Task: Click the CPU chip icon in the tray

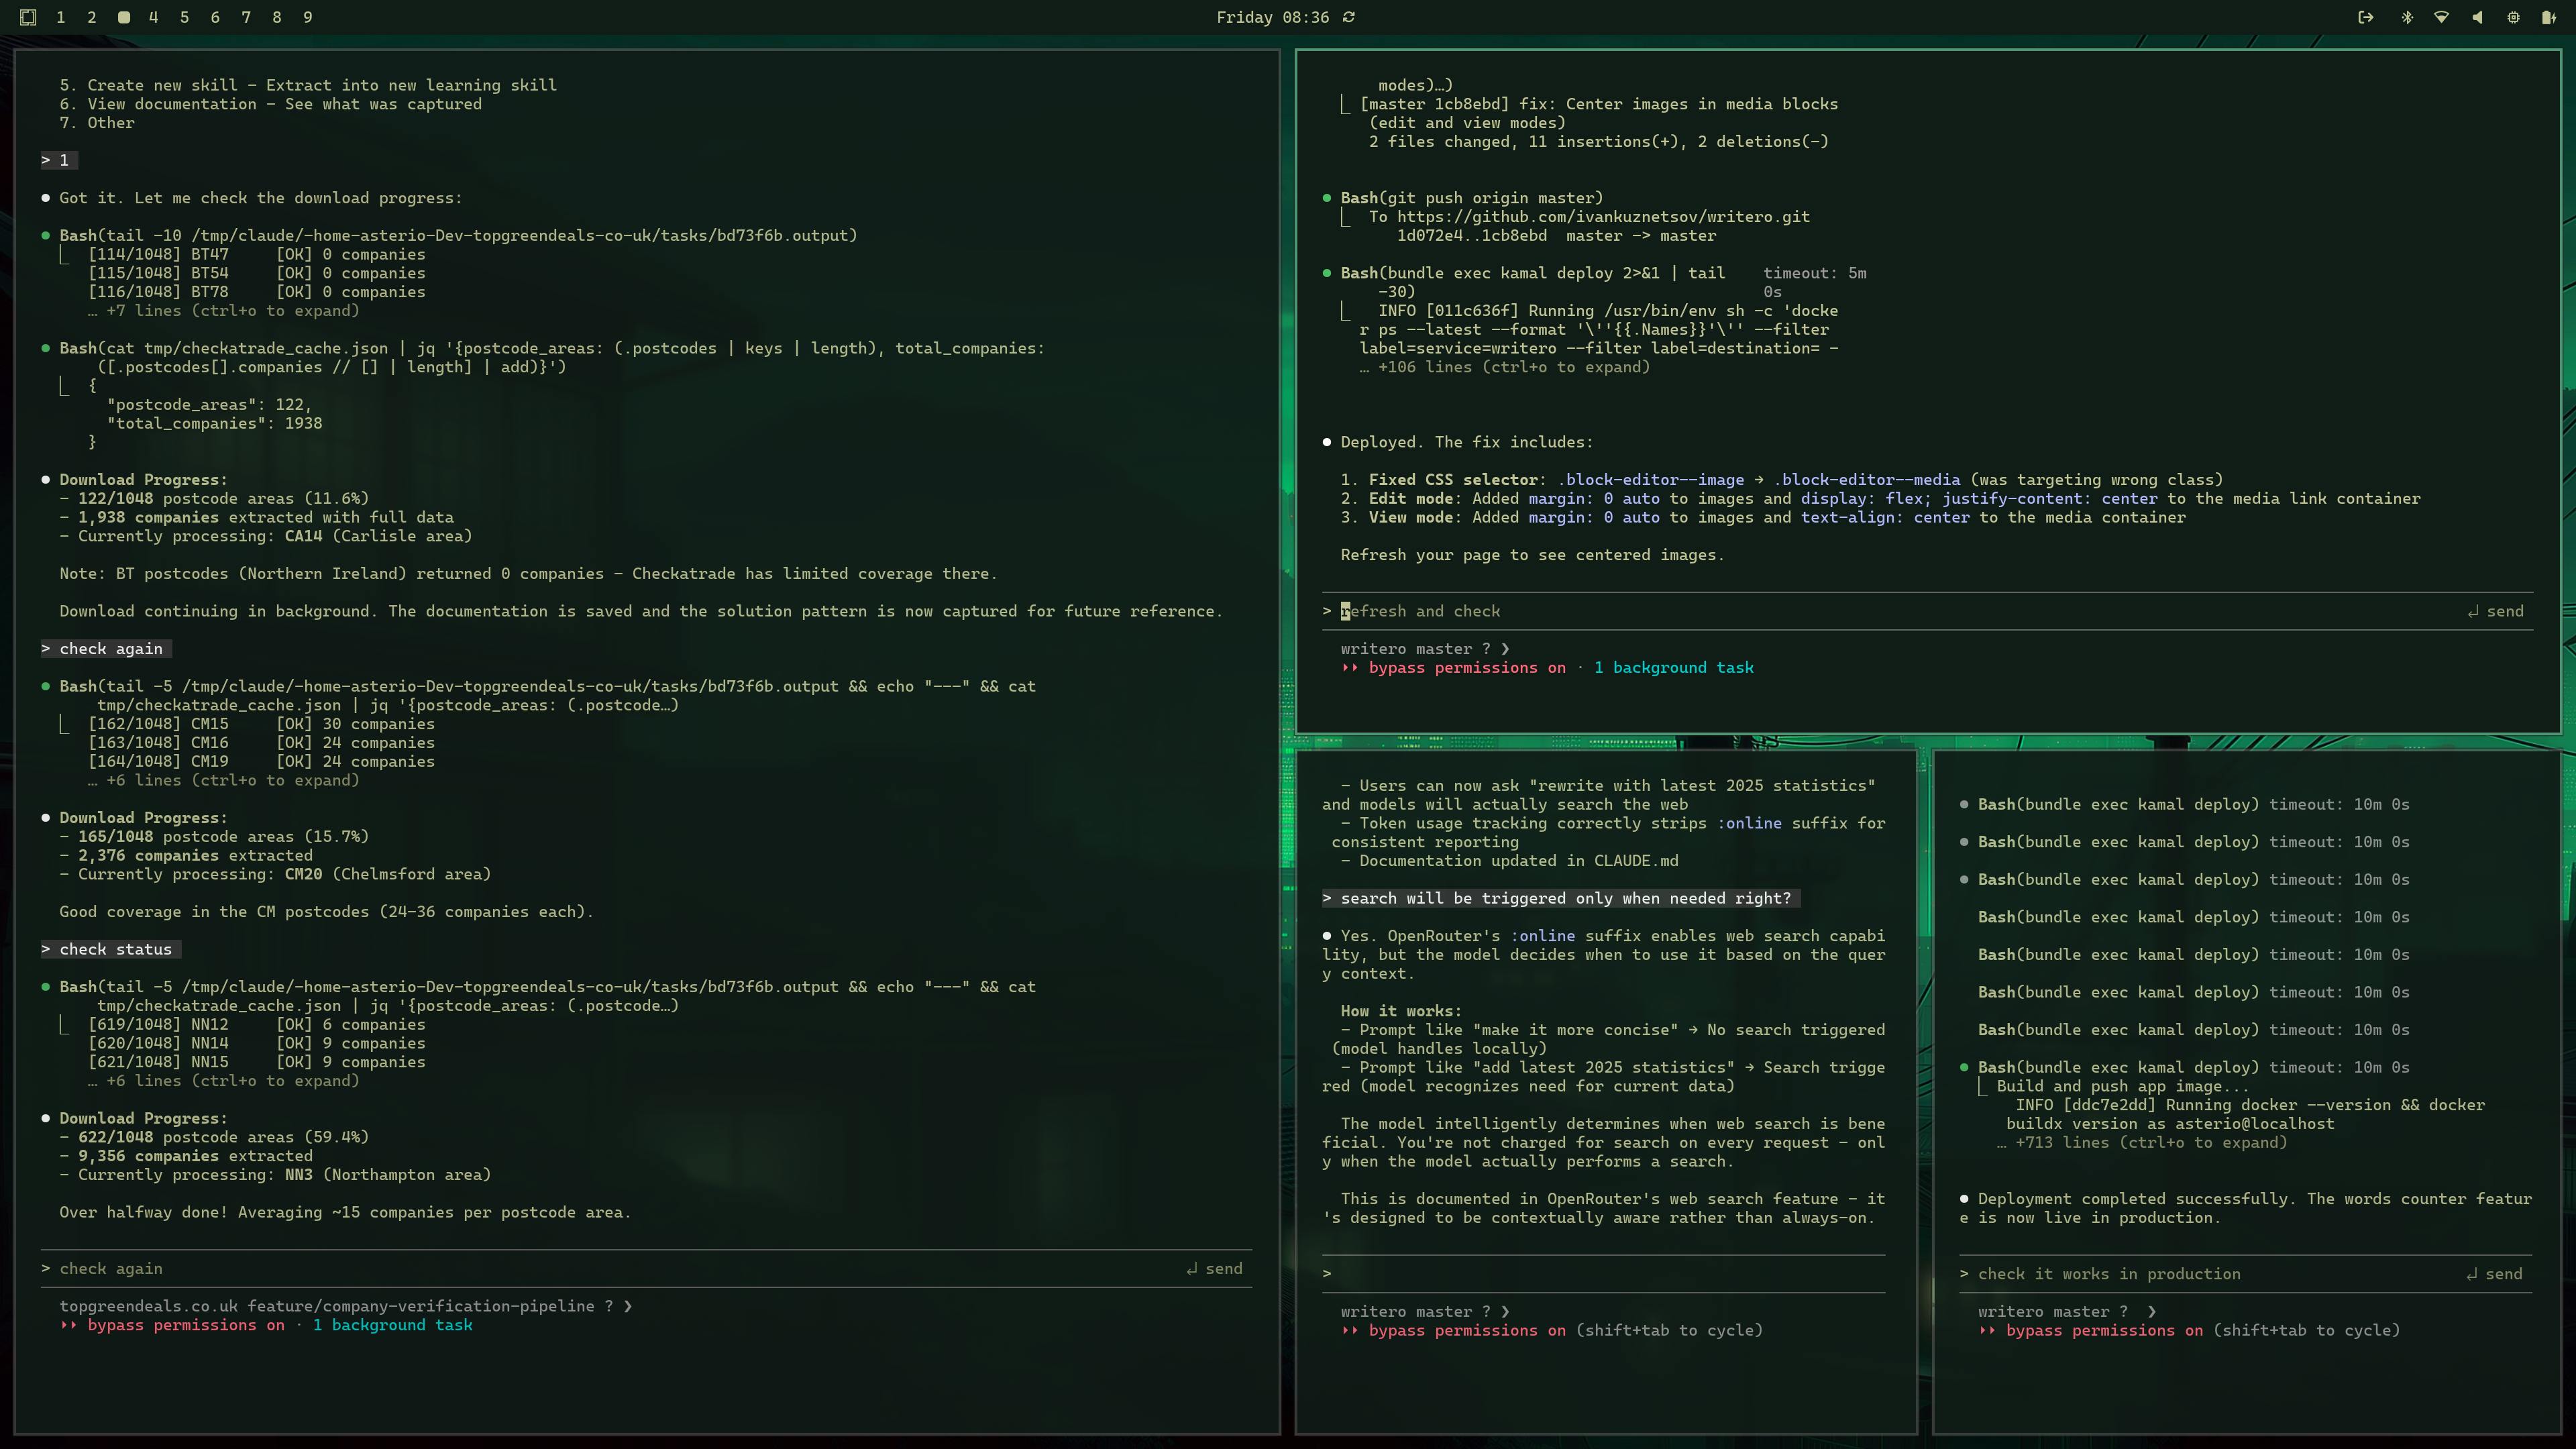Action: (x=2513, y=17)
